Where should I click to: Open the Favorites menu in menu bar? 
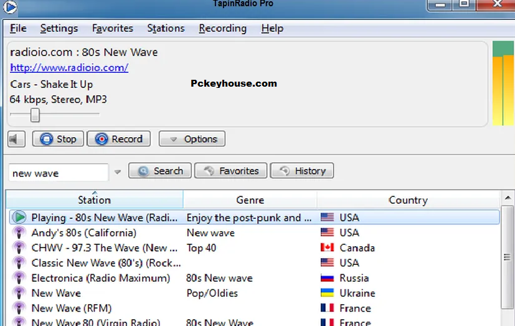pos(113,28)
